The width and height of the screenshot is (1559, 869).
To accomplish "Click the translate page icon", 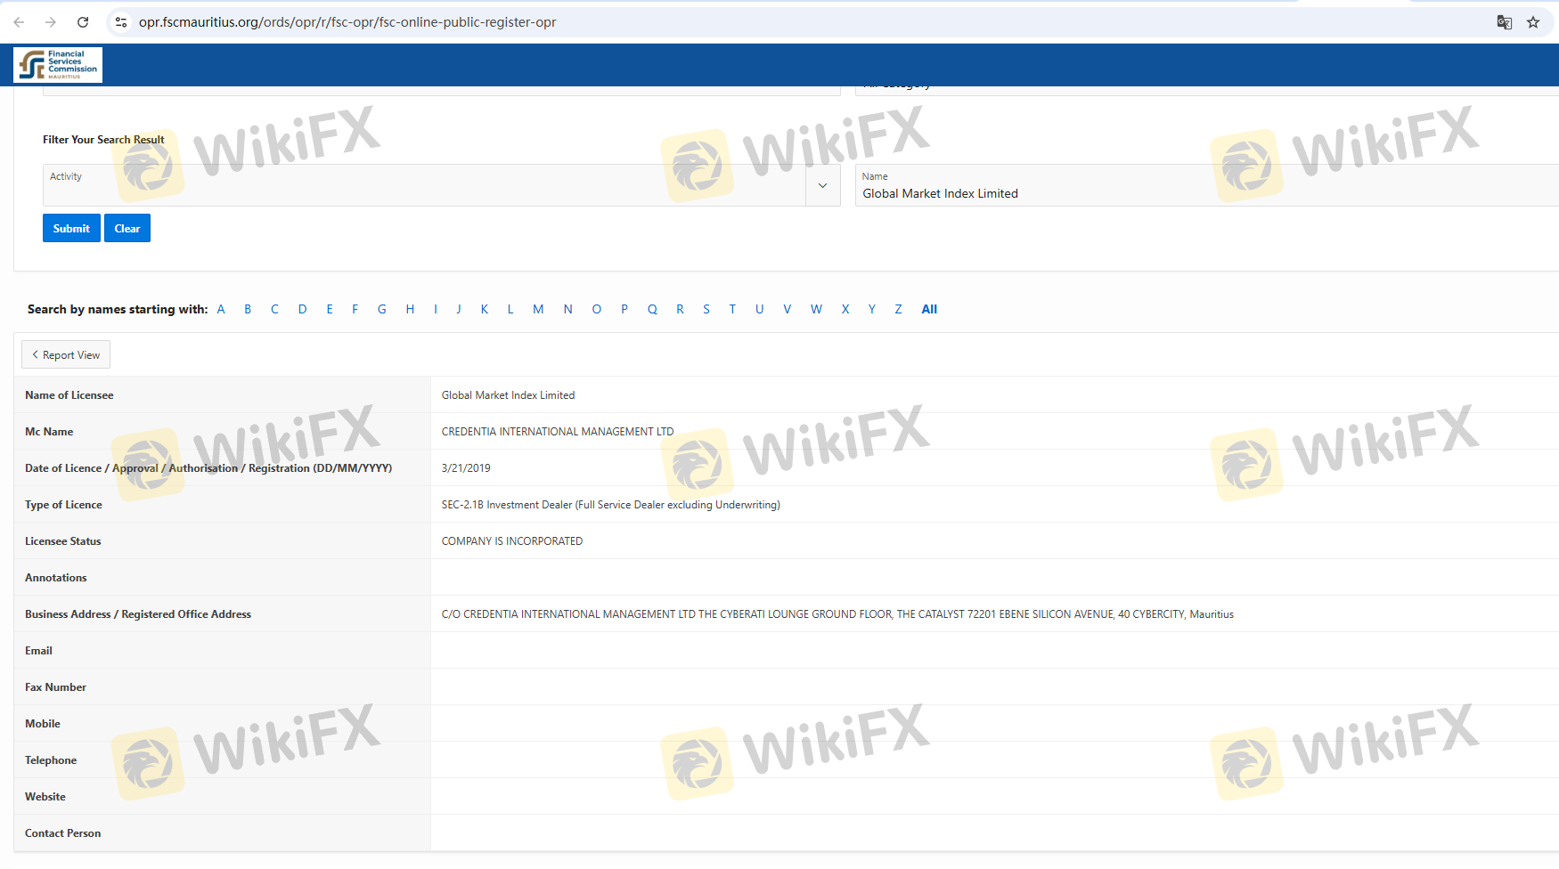I will click(x=1504, y=22).
